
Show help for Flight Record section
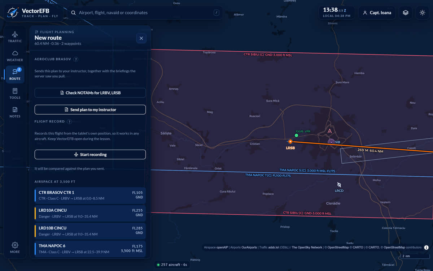click(69, 122)
